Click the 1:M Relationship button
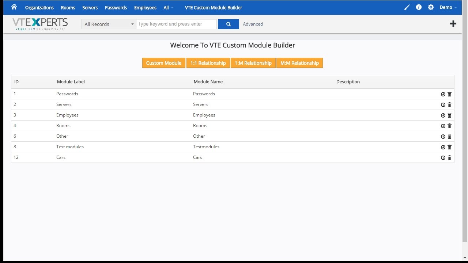This screenshot has width=468, height=263. [253, 63]
